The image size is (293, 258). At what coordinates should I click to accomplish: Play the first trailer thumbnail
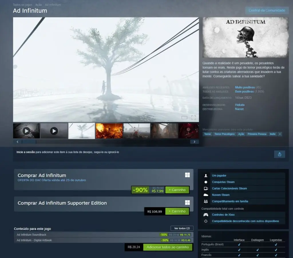(27, 131)
